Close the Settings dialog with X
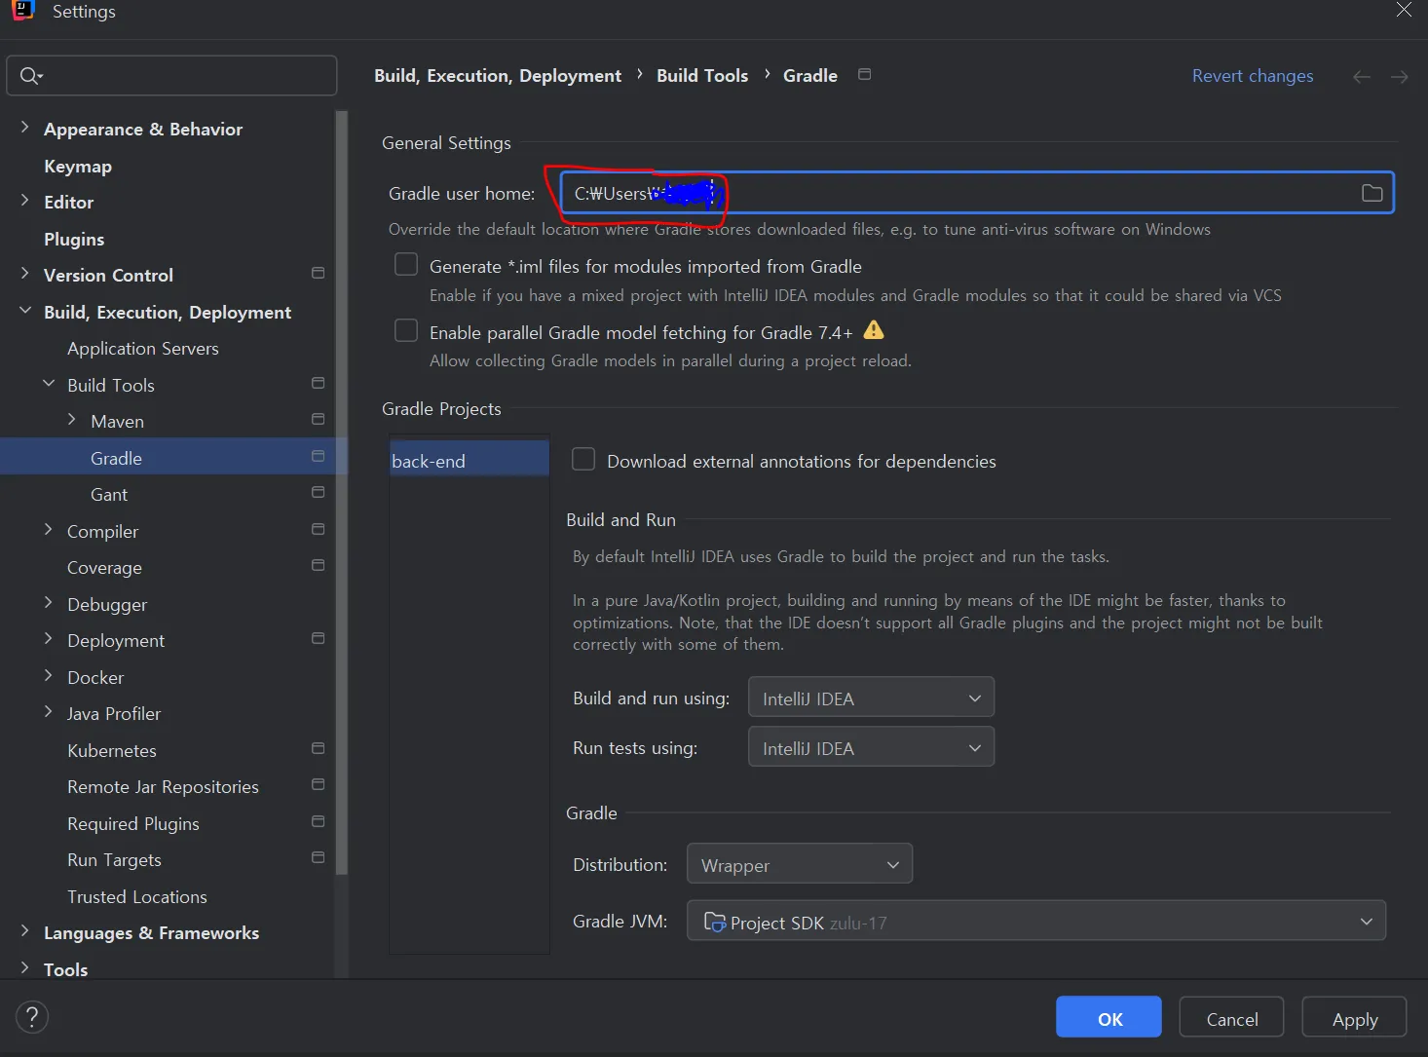The height and width of the screenshot is (1057, 1428). (x=1404, y=10)
